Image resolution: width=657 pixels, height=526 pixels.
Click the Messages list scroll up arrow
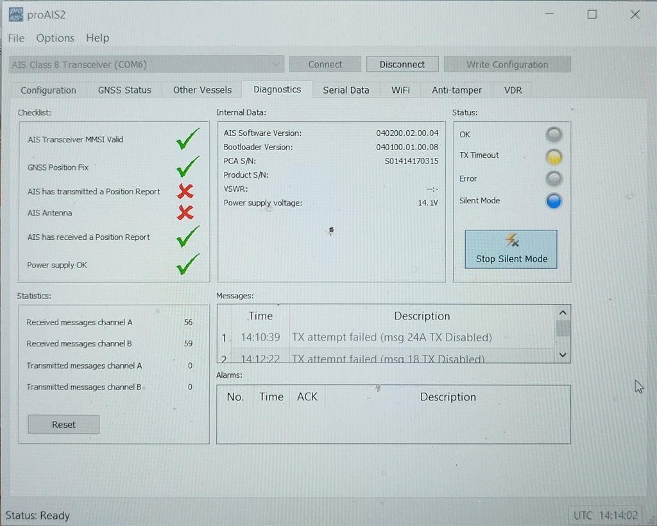pos(563,313)
